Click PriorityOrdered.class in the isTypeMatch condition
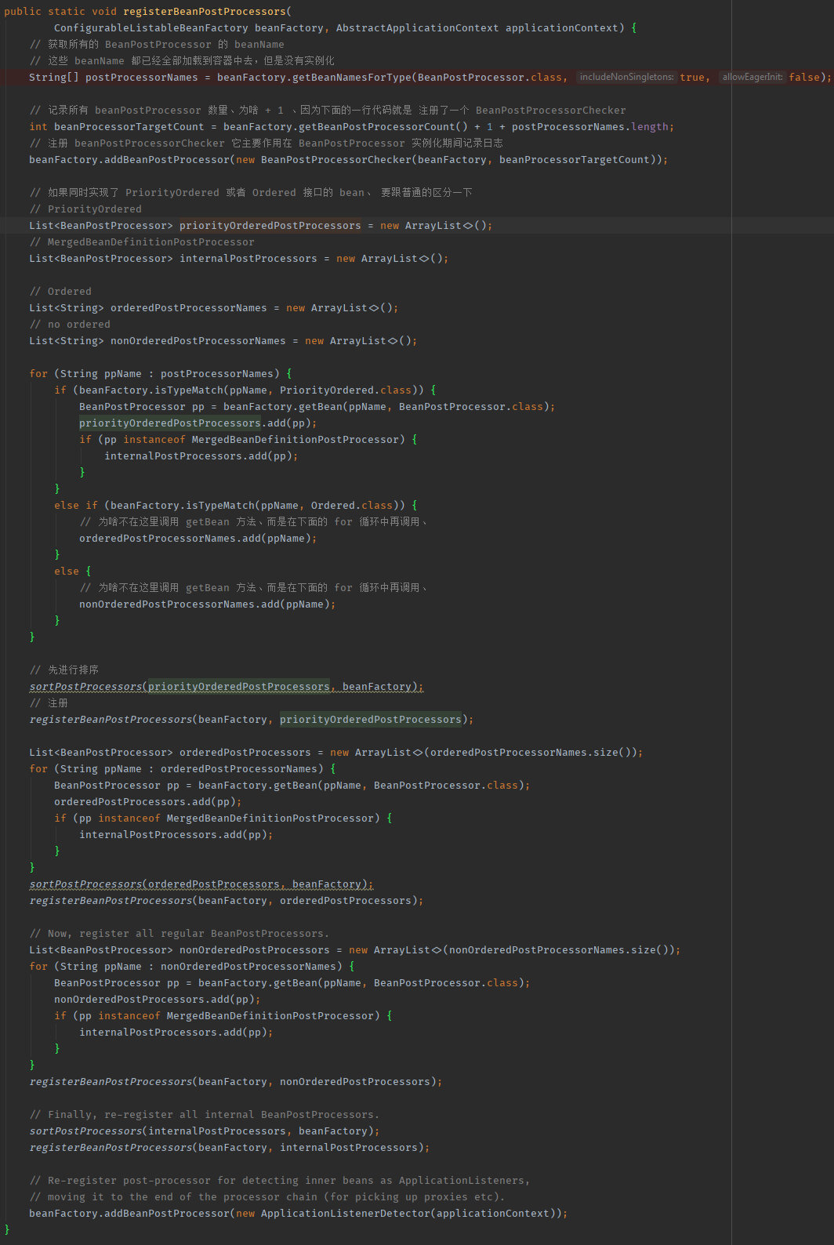 tap(346, 390)
